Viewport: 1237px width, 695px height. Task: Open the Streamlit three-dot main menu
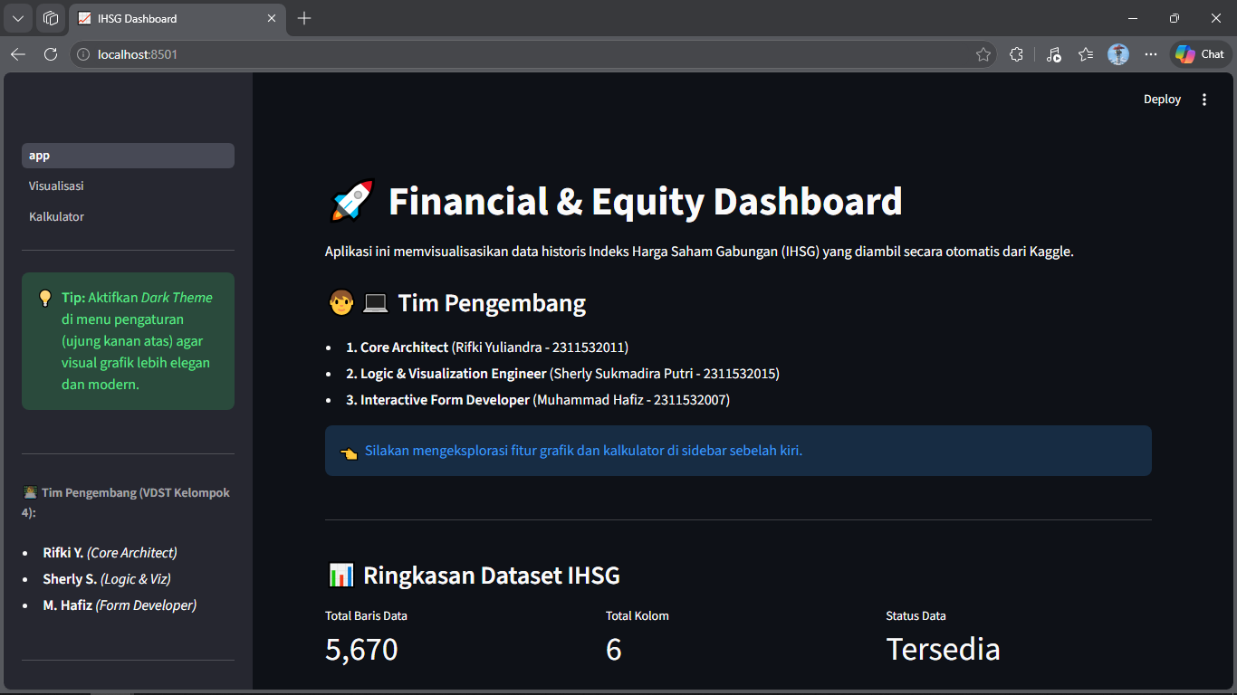coord(1204,100)
